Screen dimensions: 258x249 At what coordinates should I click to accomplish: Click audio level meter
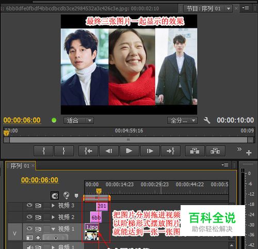243,208
